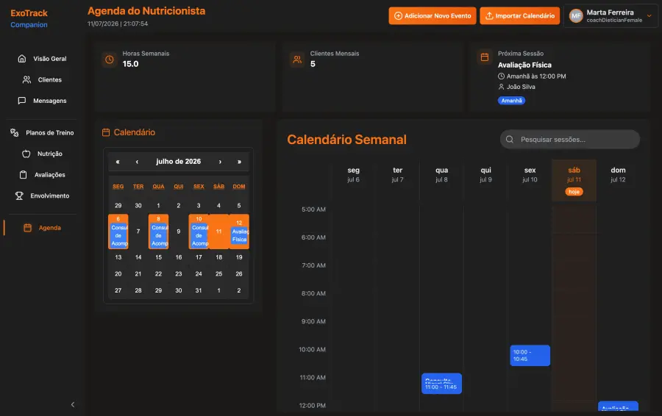662x416 pixels.
Task: Click ter jul 7 column header
Action: (397, 175)
